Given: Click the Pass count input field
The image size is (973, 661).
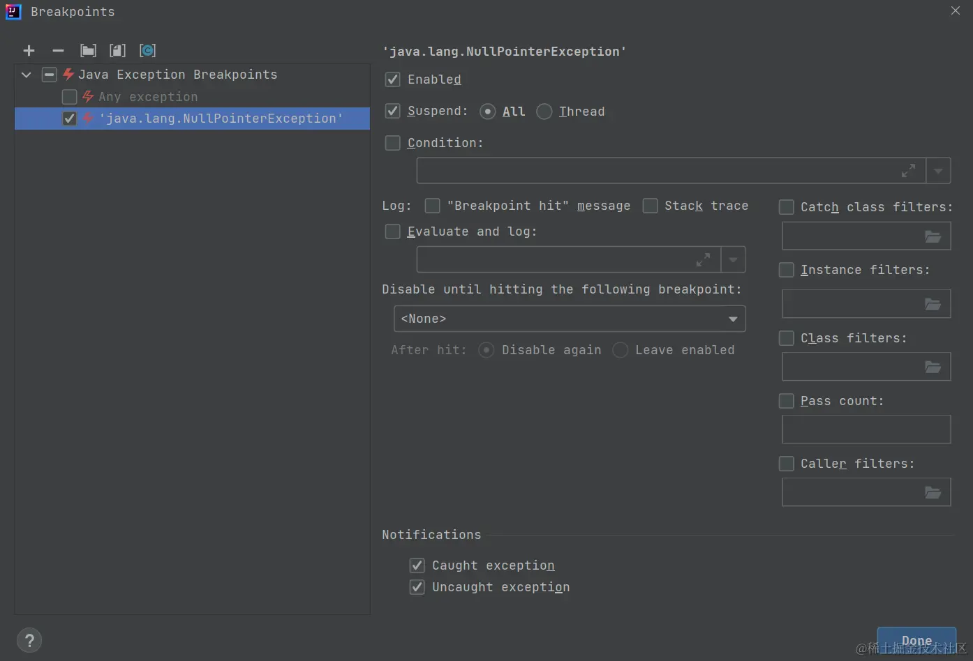Looking at the screenshot, I should 866,430.
